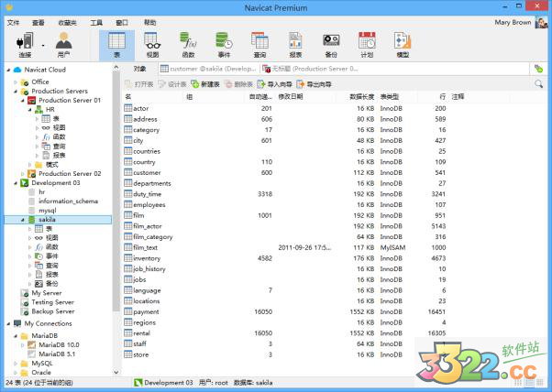
Task: Select the mysql database
Action: pos(48,211)
